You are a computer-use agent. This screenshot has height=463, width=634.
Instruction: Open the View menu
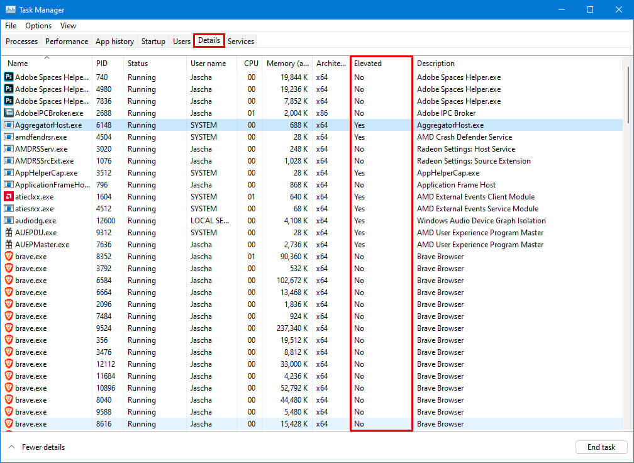[68, 25]
